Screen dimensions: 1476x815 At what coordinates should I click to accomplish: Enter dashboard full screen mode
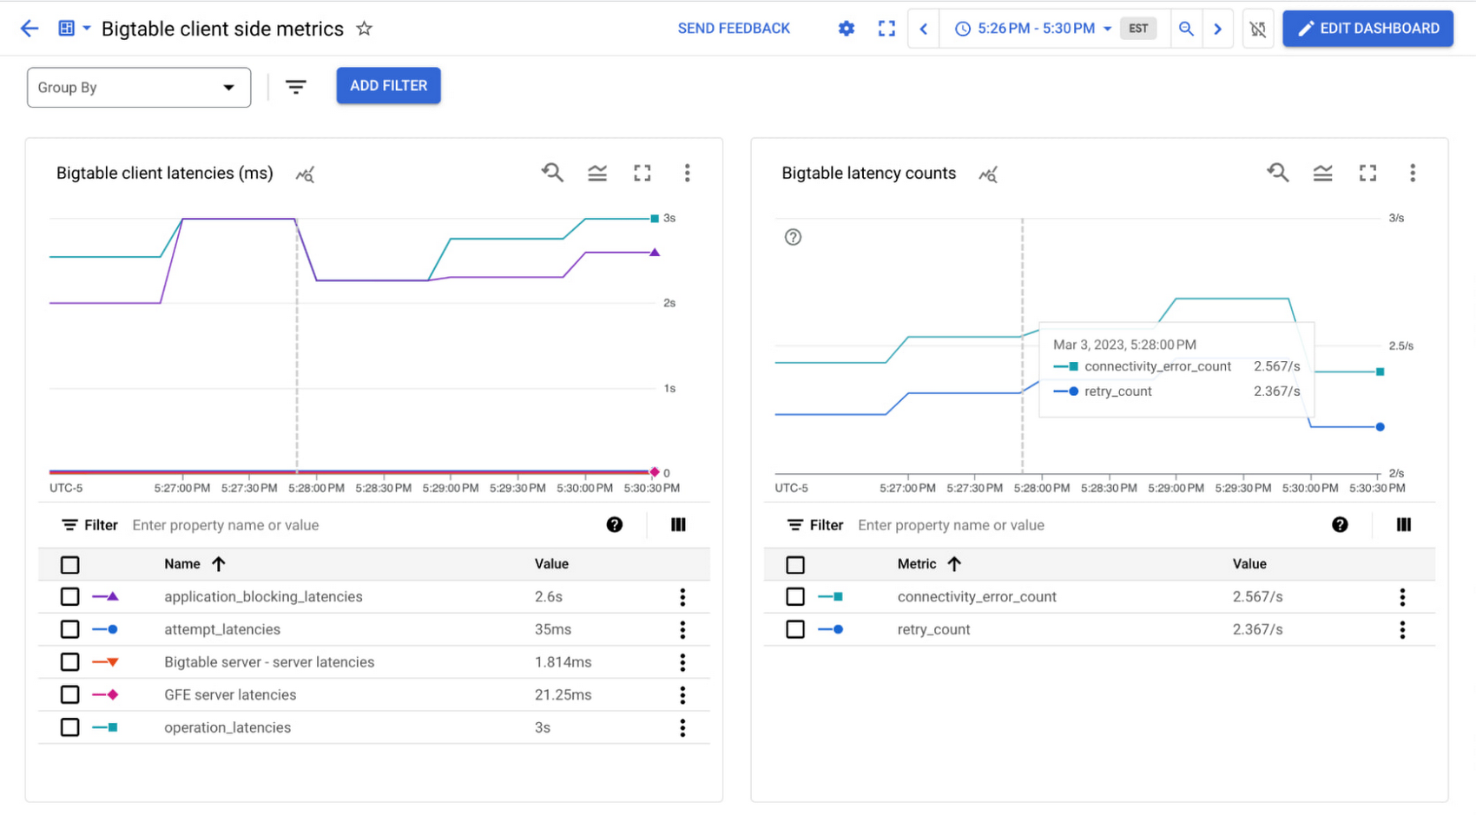coord(886,29)
